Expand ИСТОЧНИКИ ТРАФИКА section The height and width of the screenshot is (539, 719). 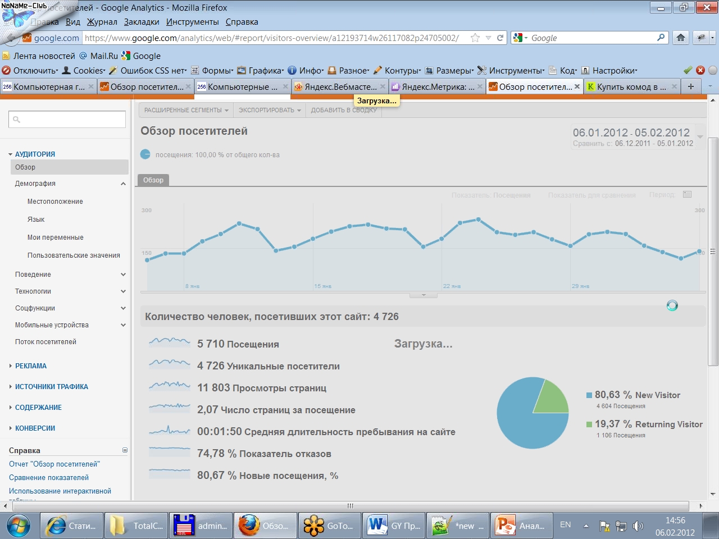[x=51, y=387]
